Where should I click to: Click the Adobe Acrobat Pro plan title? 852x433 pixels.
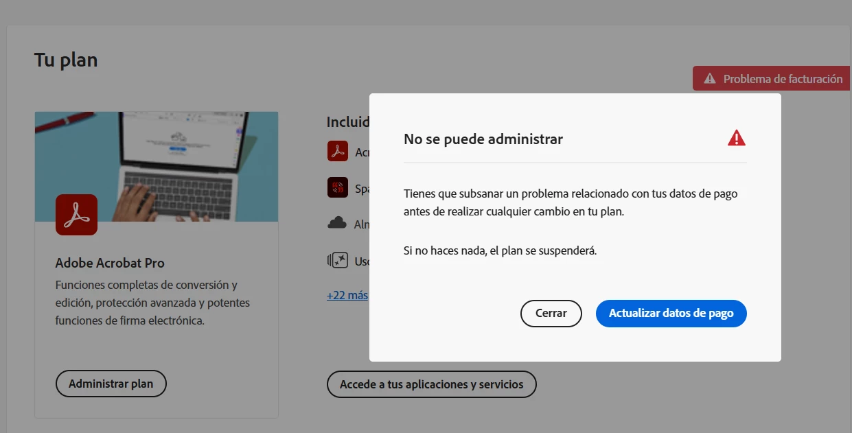(x=110, y=263)
